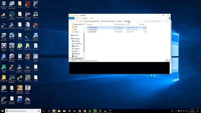Select IObit Uninstaller desktop shortcut
Viewport: 201px width, 113px height.
click(x=12, y=15)
